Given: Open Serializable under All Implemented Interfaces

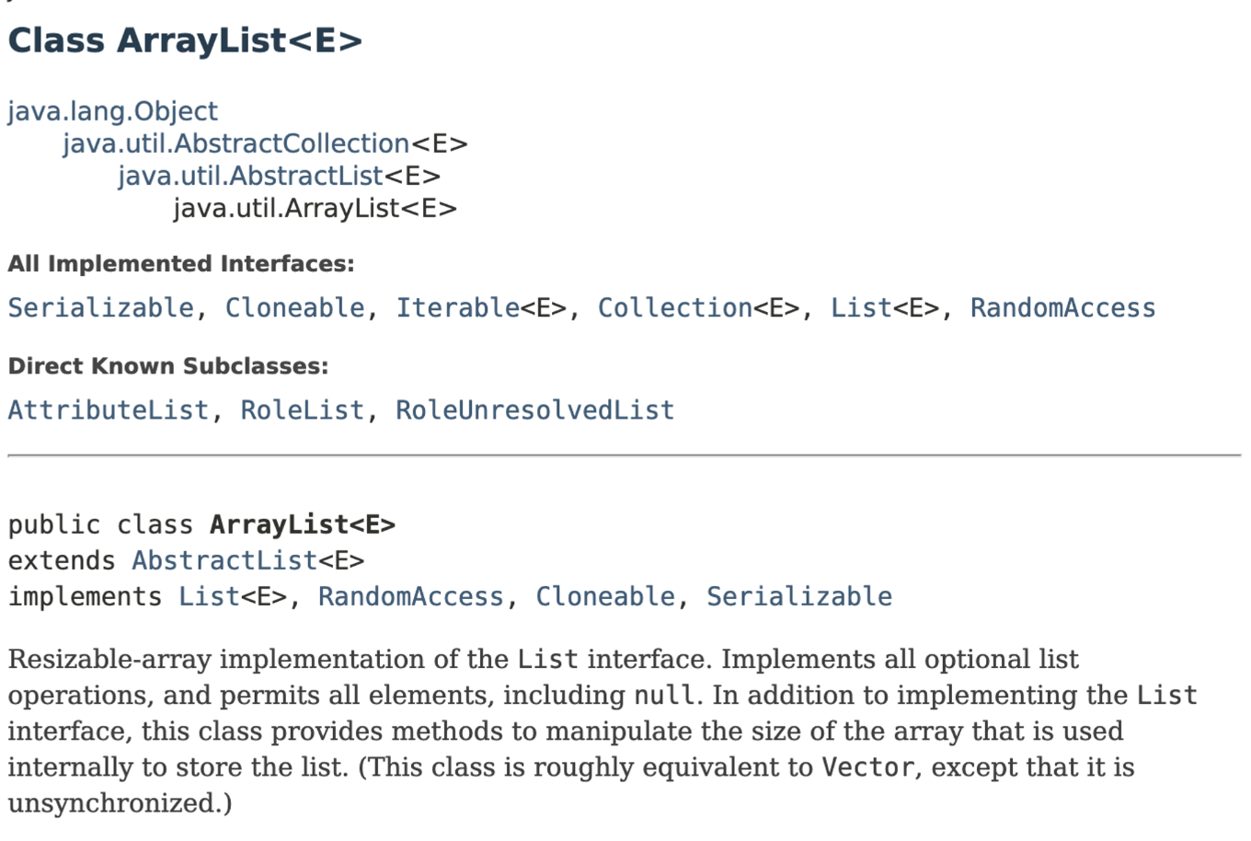Looking at the screenshot, I should pos(101,307).
